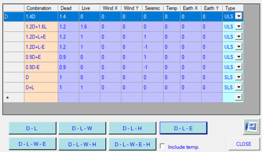
Task: Click Live factor 1 in D+L row
Action: 89,87
